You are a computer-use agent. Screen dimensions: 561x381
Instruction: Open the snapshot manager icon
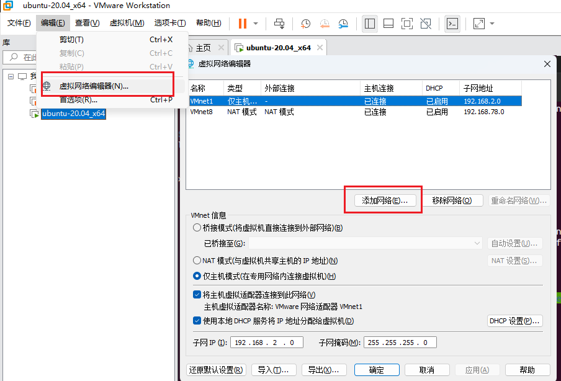click(343, 24)
